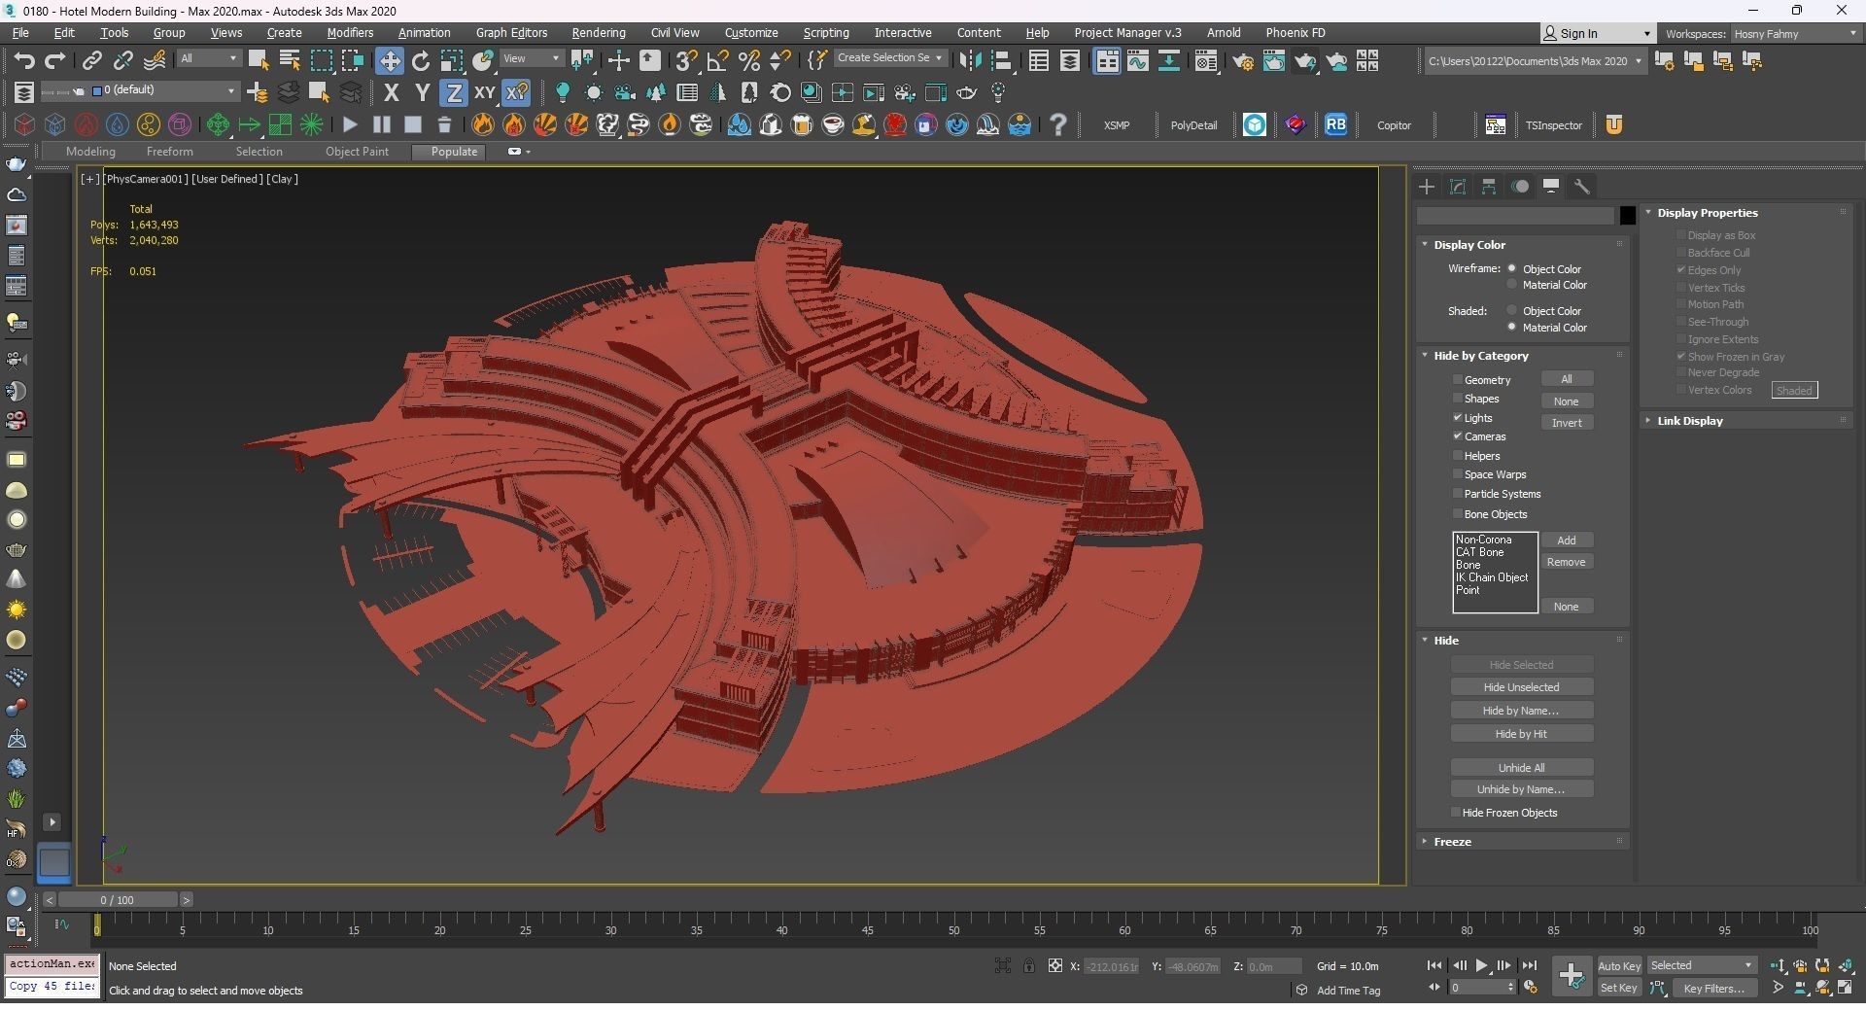The height and width of the screenshot is (1011, 1866).
Task: Open the Create Selection Set dropdown
Action: click(x=889, y=58)
